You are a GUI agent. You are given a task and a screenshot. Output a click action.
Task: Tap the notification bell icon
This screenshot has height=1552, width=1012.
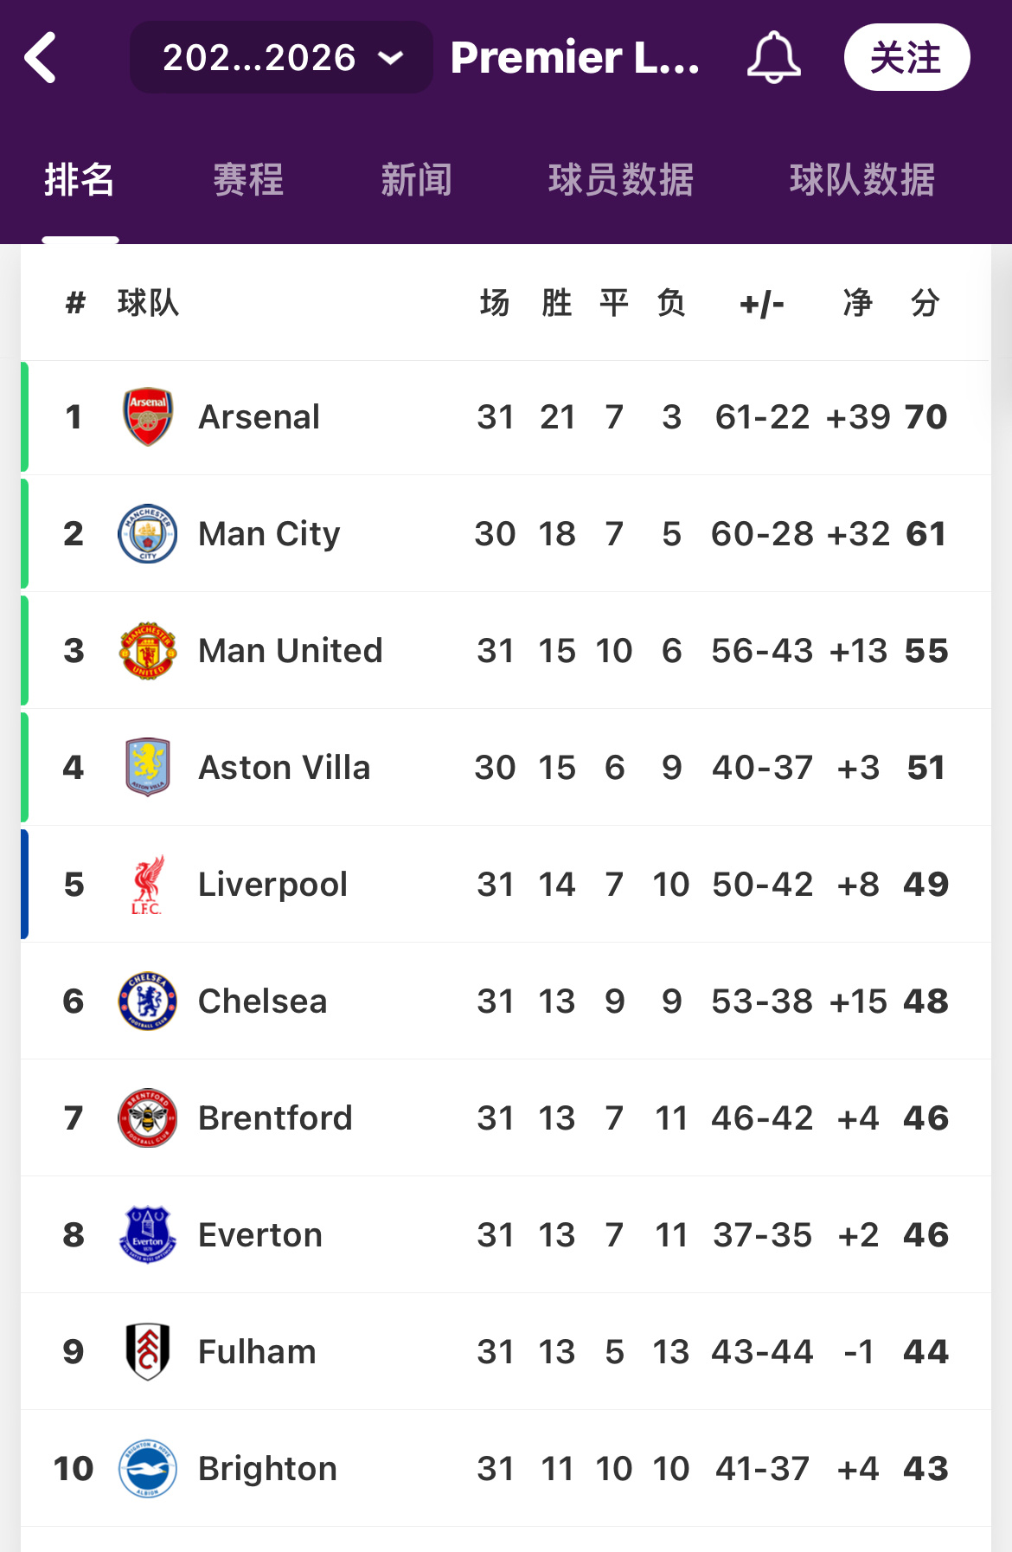[773, 58]
